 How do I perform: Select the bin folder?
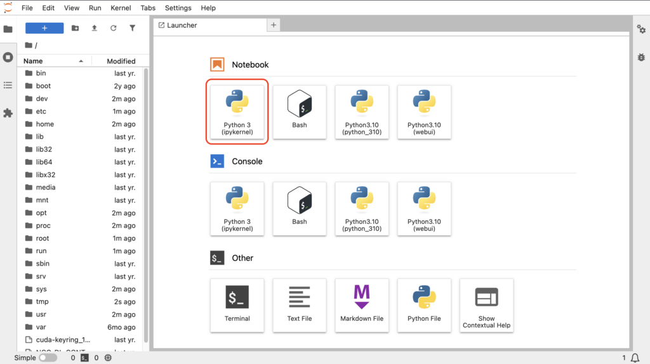pyautogui.click(x=81, y=74)
